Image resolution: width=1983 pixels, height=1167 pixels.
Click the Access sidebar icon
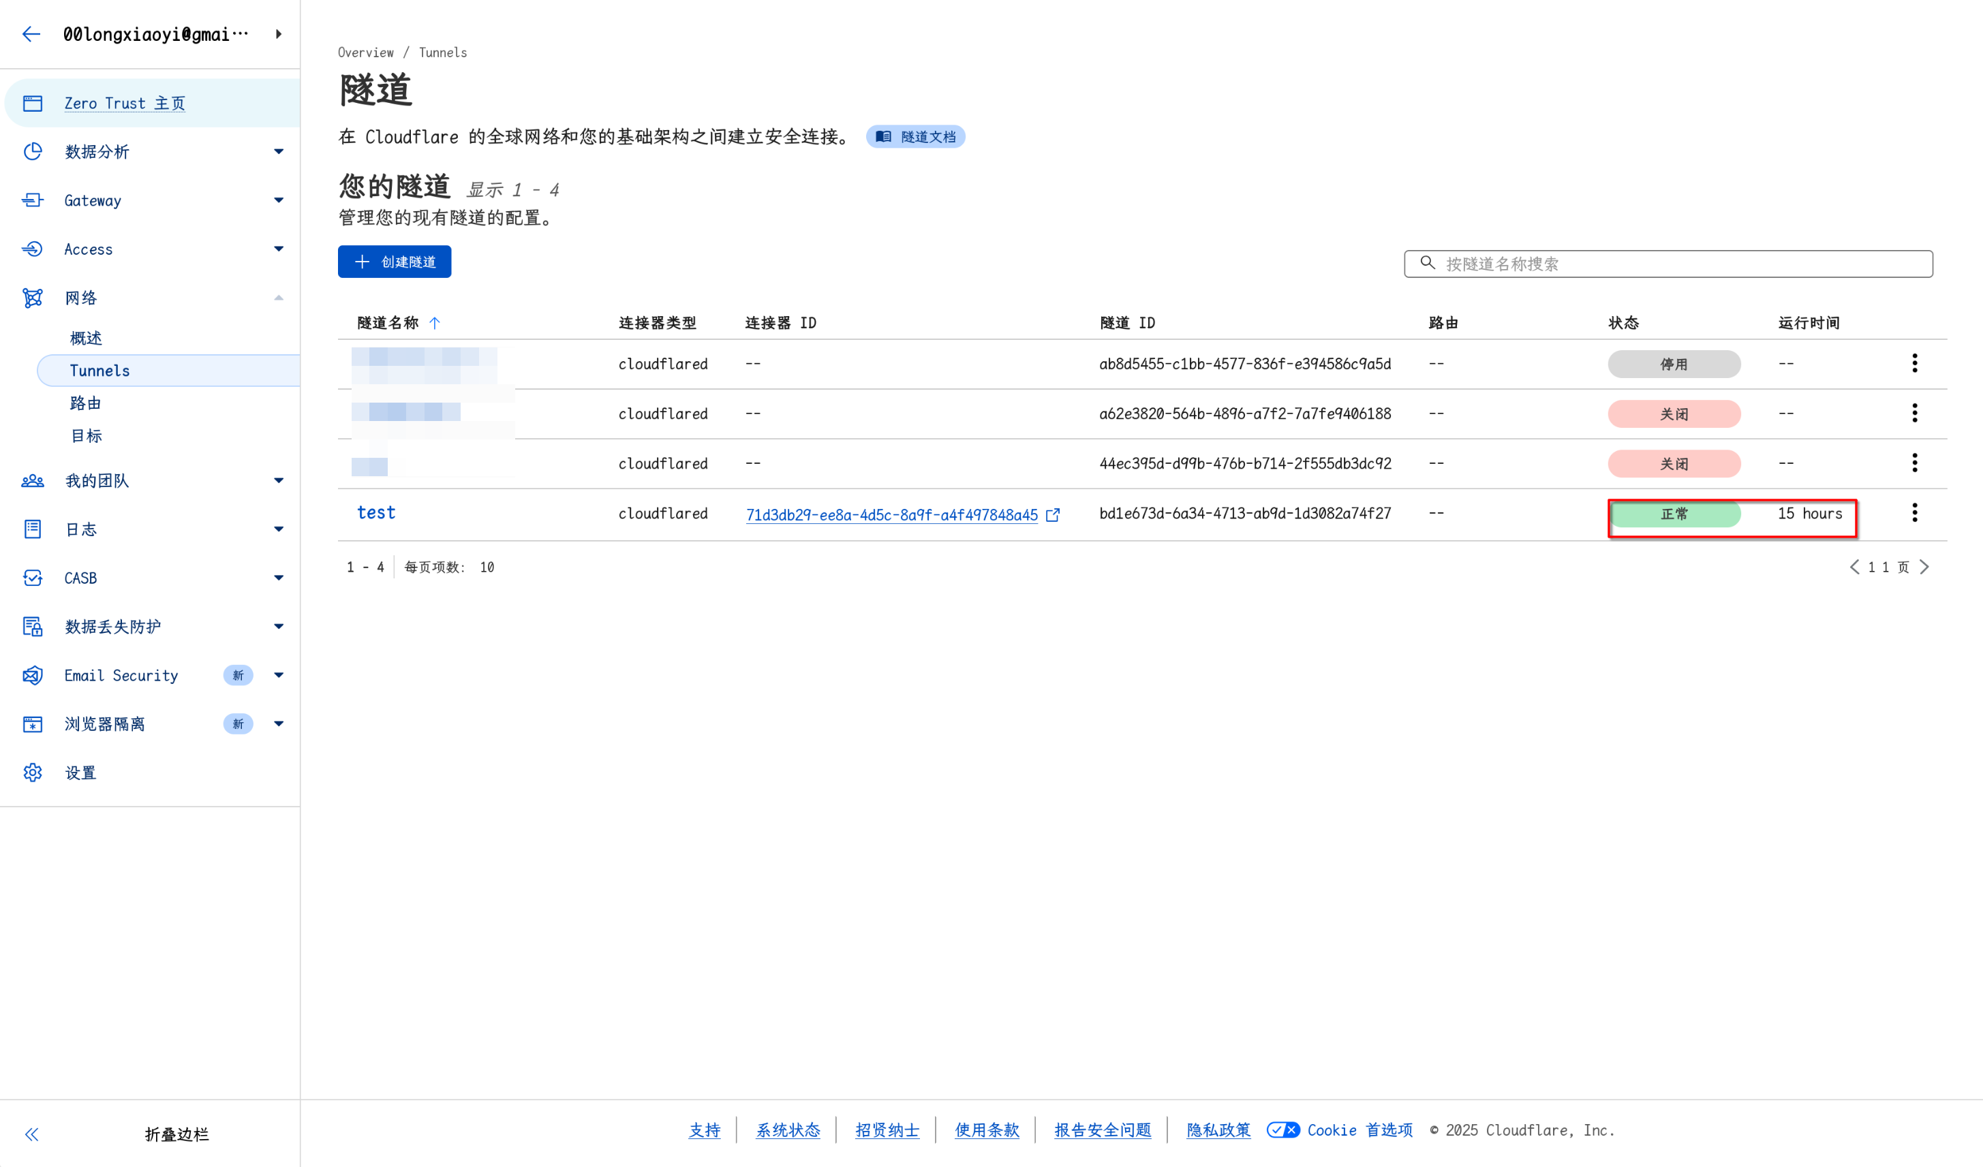32,249
